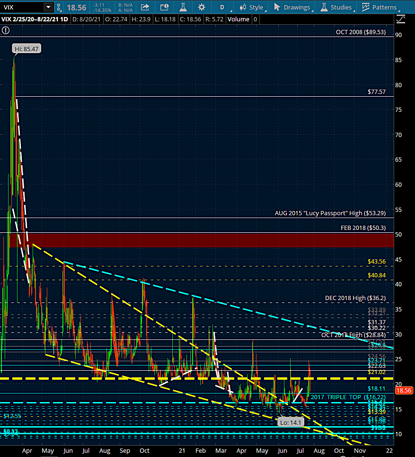
Task: Open the Patterns menu
Action: [x=379, y=7]
